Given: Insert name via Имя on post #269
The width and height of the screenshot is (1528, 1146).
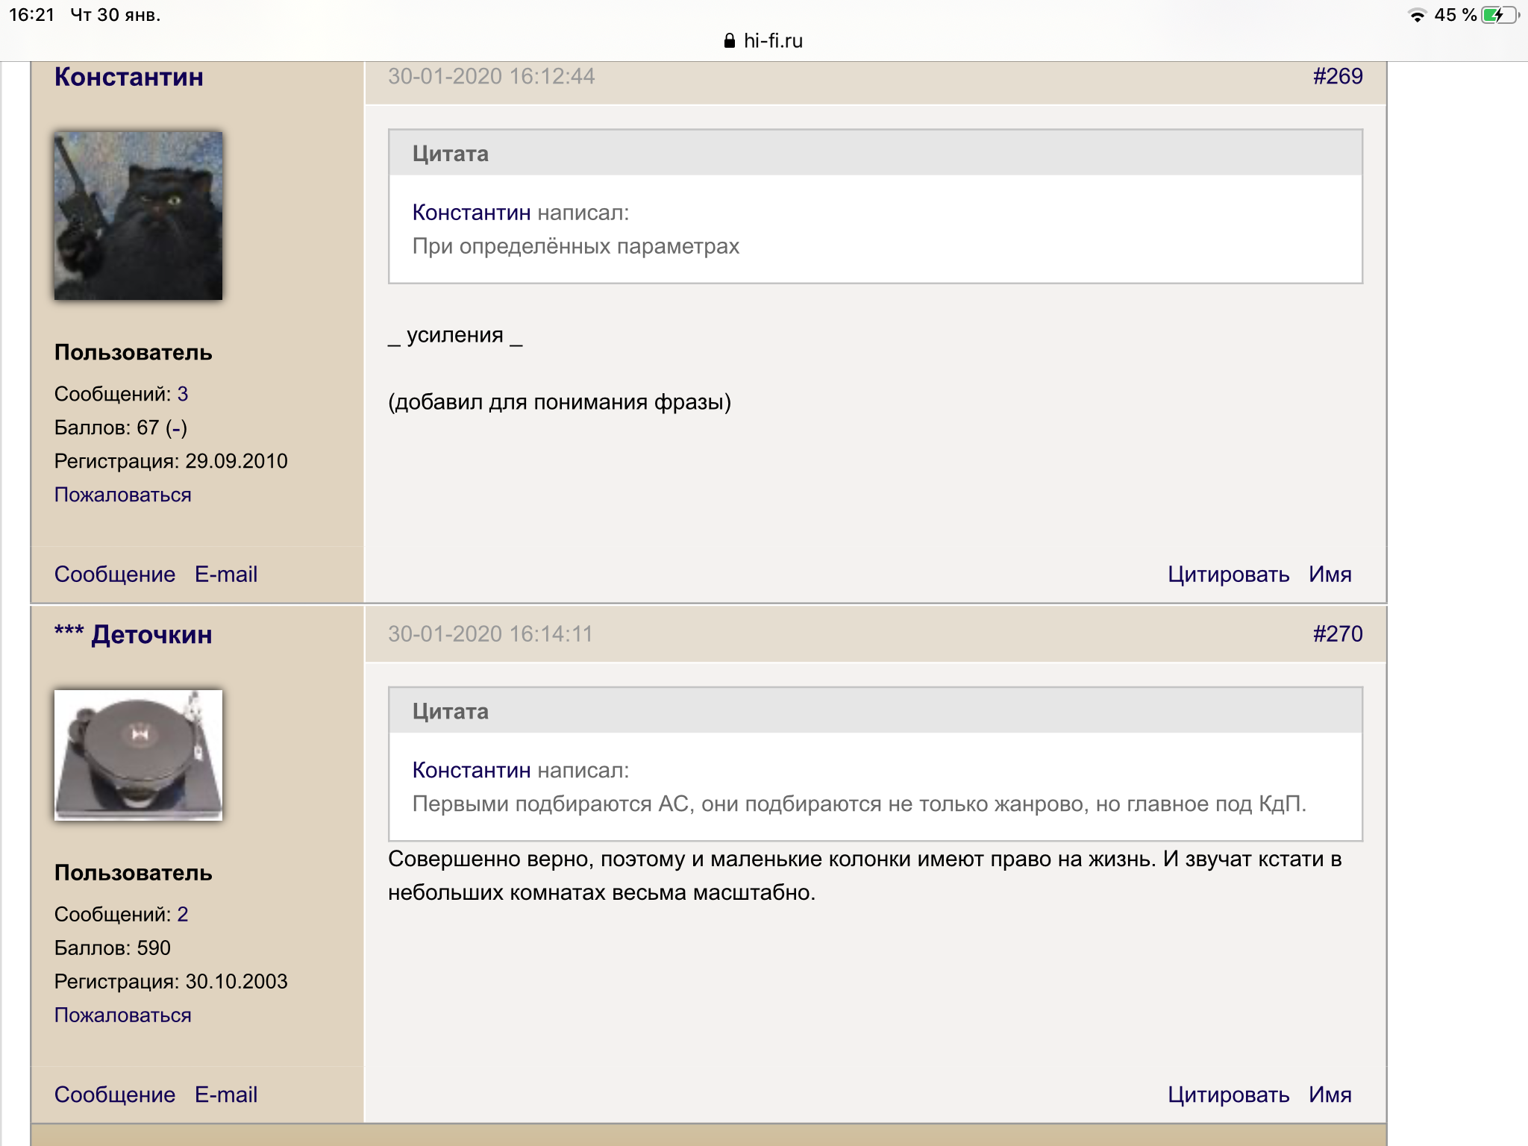Looking at the screenshot, I should [1330, 574].
